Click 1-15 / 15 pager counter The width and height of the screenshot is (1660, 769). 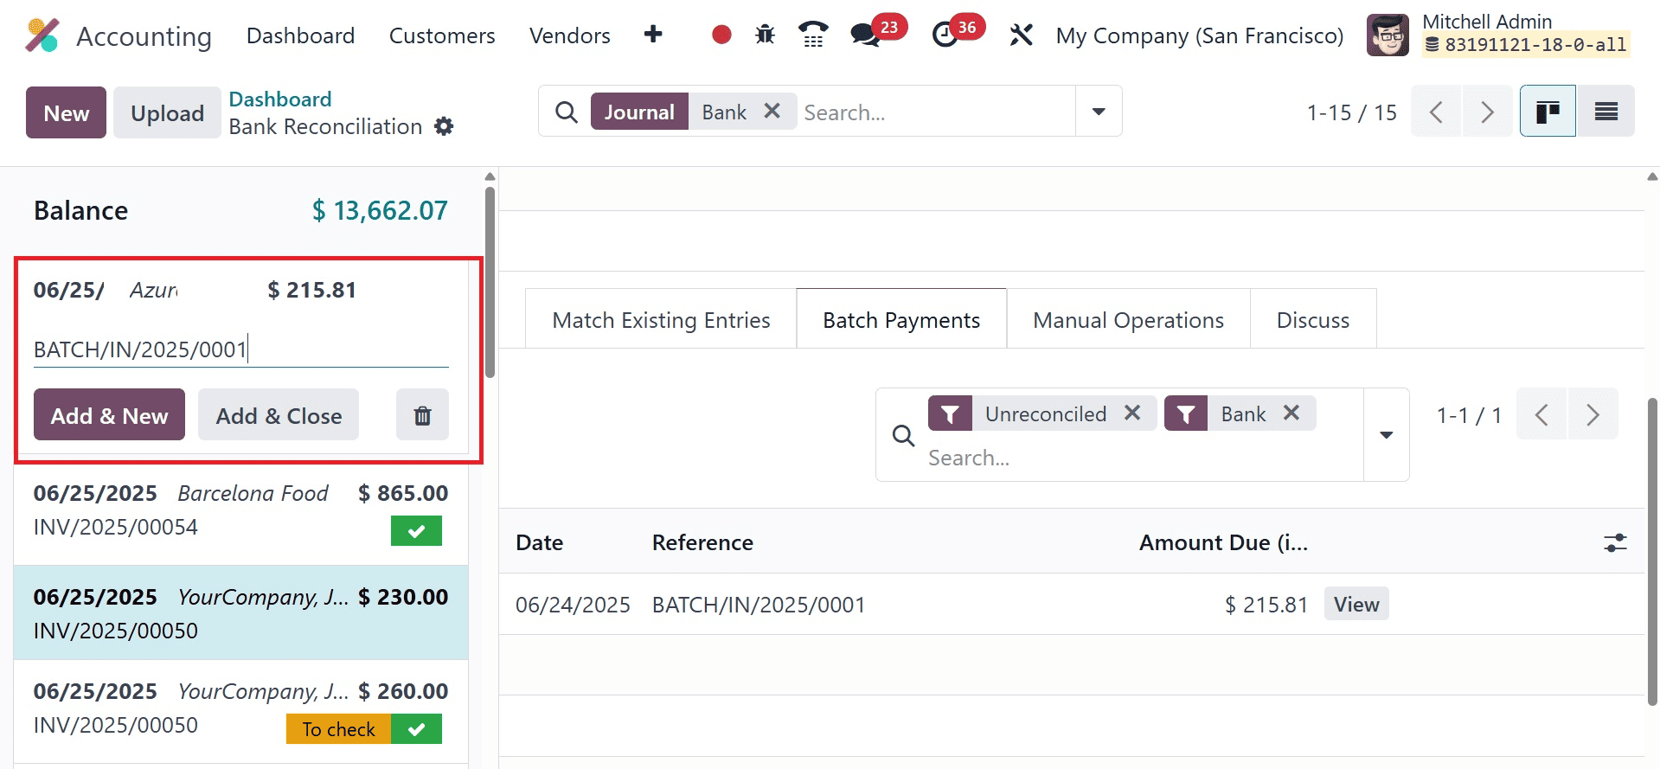(x=1351, y=112)
